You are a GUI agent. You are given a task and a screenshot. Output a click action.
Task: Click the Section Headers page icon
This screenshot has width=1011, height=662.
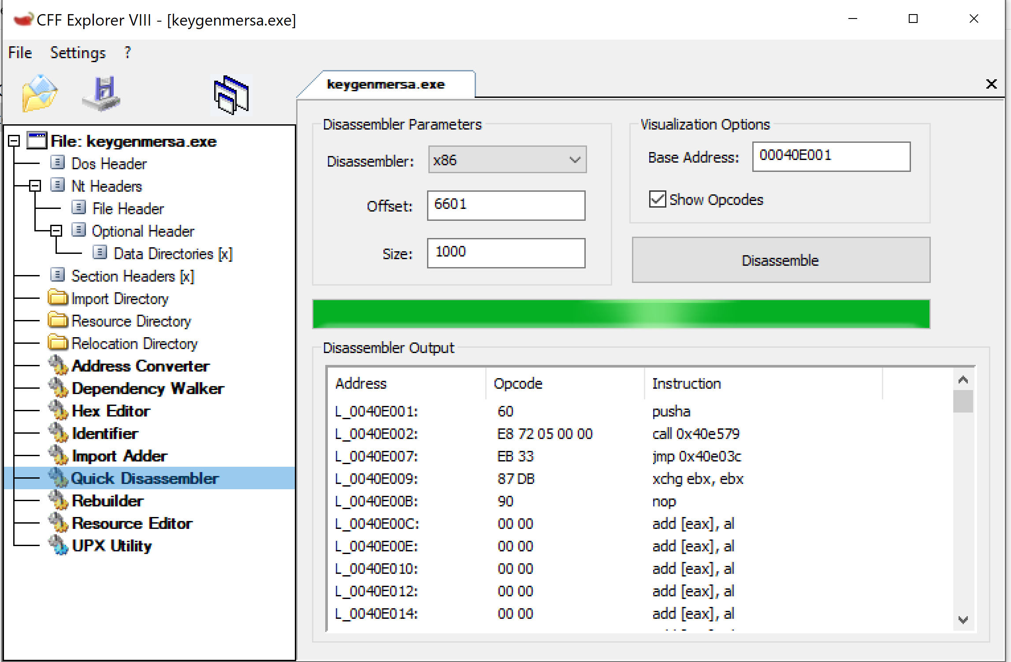point(57,275)
